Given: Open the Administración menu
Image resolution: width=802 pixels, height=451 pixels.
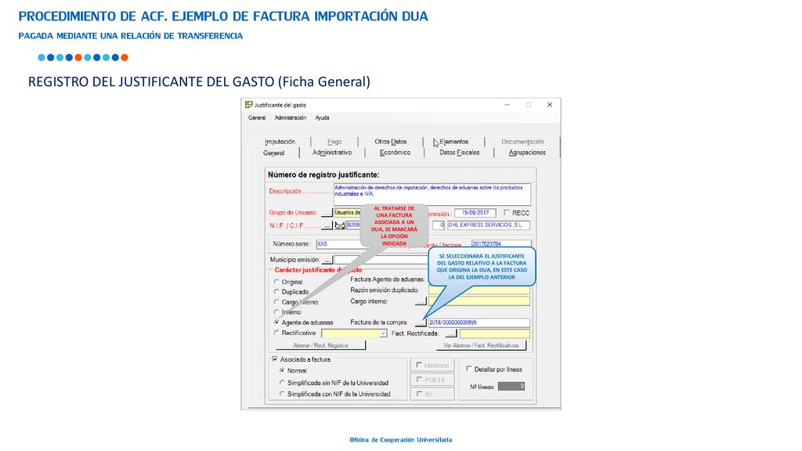Looking at the screenshot, I should [x=290, y=117].
